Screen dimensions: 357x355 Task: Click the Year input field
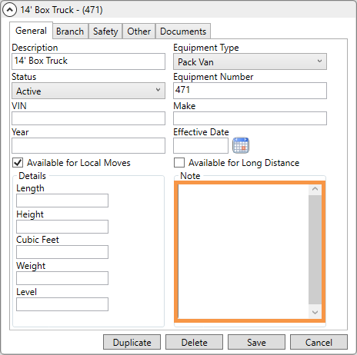(88, 146)
